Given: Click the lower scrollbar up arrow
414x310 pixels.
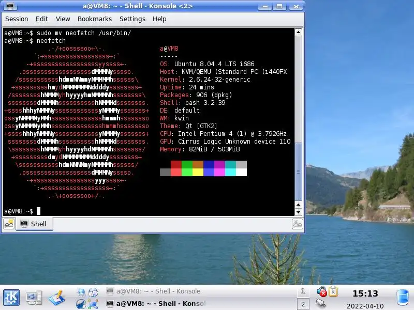Looking at the screenshot, I should click(x=298, y=205).
